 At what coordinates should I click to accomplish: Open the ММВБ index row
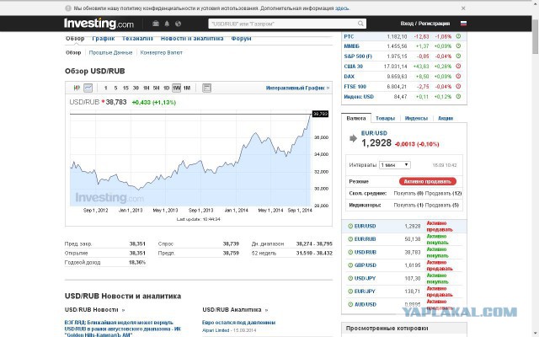(404, 46)
